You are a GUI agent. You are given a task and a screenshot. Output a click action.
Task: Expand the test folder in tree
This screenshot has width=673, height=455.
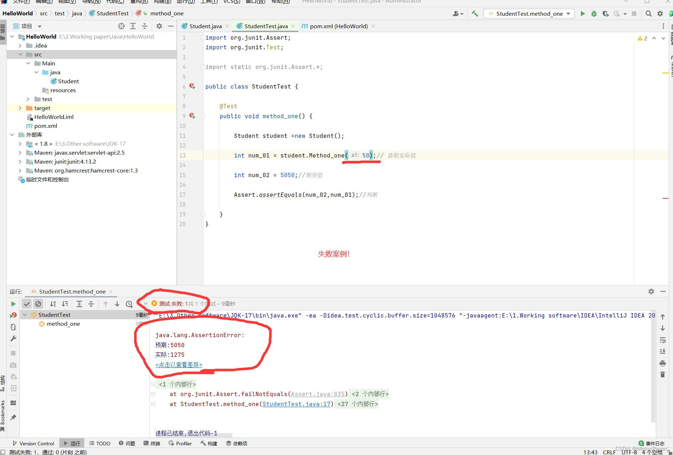pyautogui.click(x=28, y=99)
